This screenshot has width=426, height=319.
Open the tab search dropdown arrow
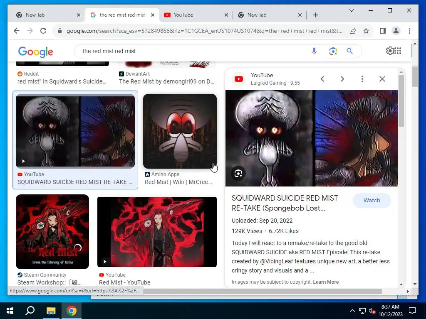pos(351,10)
